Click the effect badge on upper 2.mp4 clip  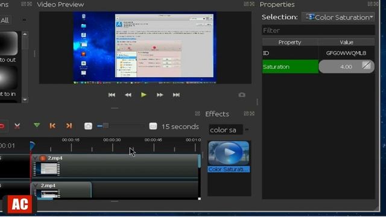(x=43, y=158)
